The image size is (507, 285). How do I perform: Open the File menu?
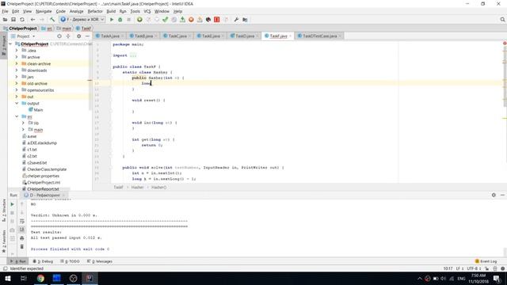coord(5,11)
